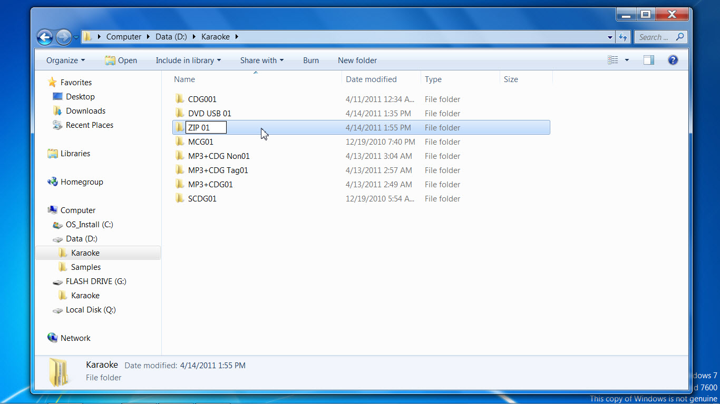Viewport: 720px width, 404px height.
Task: Select the CDG001 folder icon
Action: click(180, 99)
